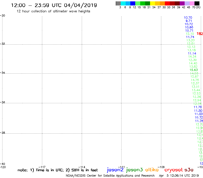Click the blue value 11.03
203x178 pixels.
tap(198, 114)
